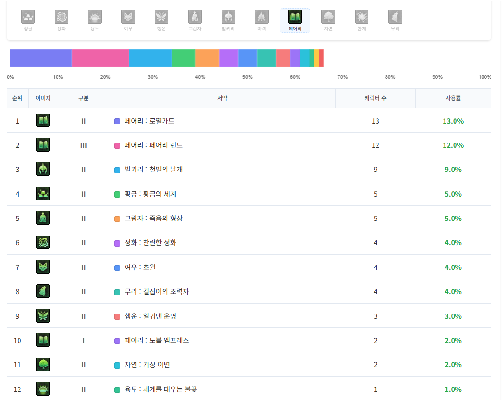Click the 발키리 : 천벌의 날개 row name
This screenshot has height=400, width=503.
point(153,170)
